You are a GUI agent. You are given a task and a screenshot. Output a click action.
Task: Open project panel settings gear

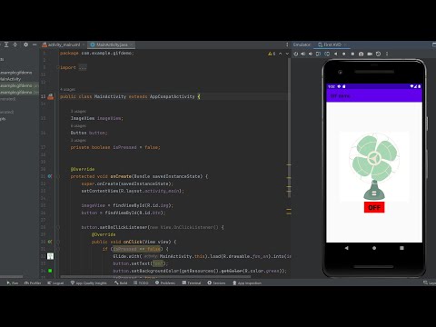[x=25, y=45]
